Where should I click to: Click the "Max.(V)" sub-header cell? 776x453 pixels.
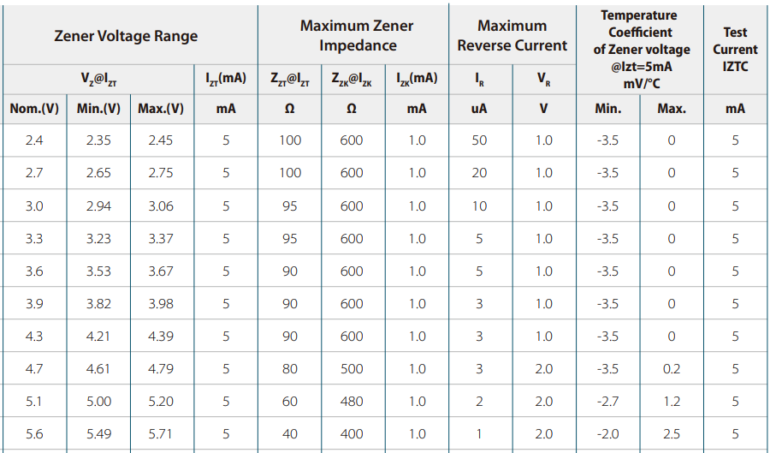click(161, 109)
